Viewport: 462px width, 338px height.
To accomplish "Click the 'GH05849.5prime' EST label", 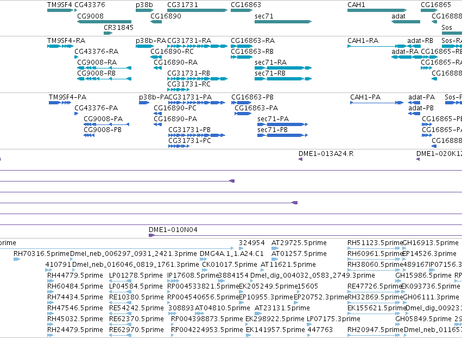I will [423, 319].
